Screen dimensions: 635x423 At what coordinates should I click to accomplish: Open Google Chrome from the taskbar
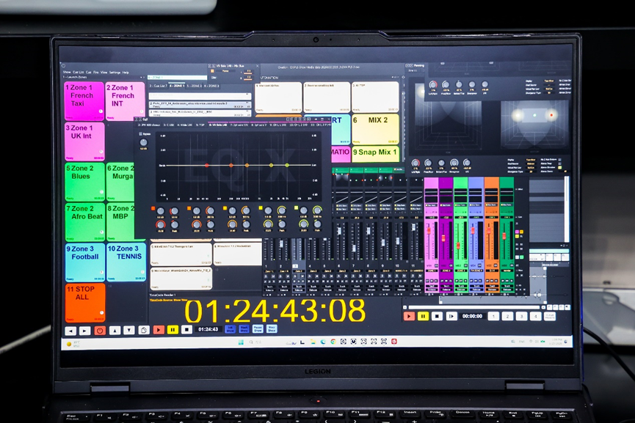click(333, 342)
